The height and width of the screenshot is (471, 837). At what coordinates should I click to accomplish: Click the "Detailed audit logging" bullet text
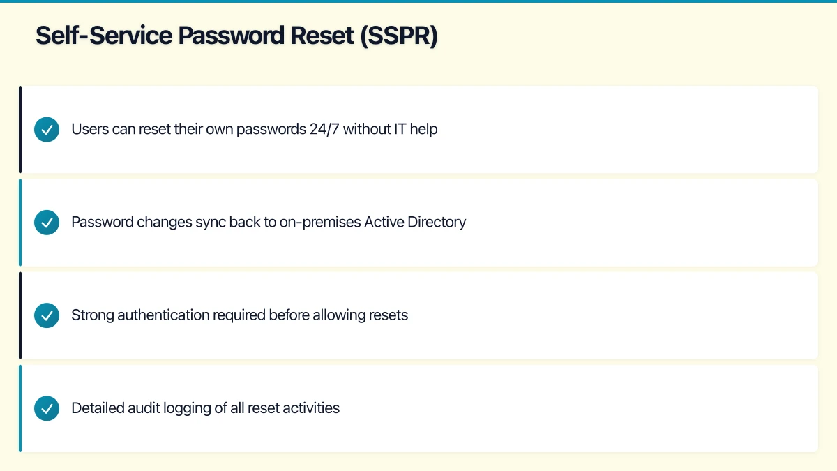(x=205, y=408)
